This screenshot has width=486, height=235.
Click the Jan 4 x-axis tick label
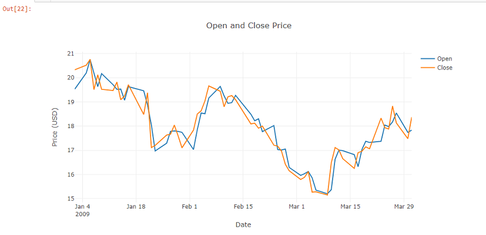click(x=82, y=207)
